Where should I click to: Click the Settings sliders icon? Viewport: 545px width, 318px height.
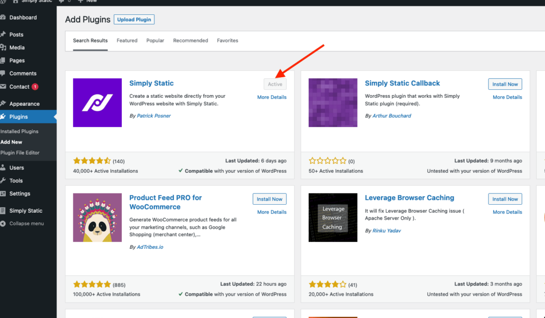[3, 194]
